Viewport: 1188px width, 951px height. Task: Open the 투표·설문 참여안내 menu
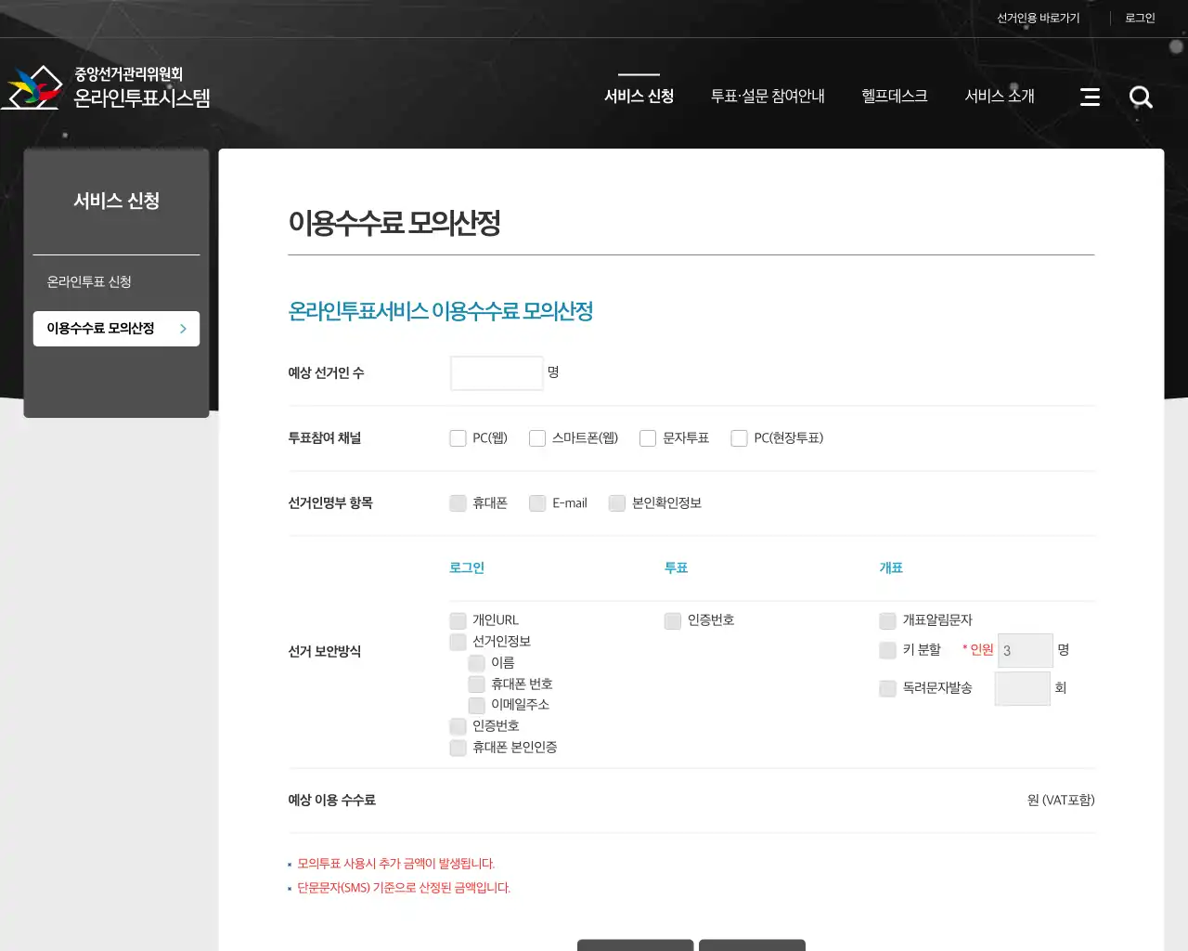pyautogui.click(x=768, y=96)
